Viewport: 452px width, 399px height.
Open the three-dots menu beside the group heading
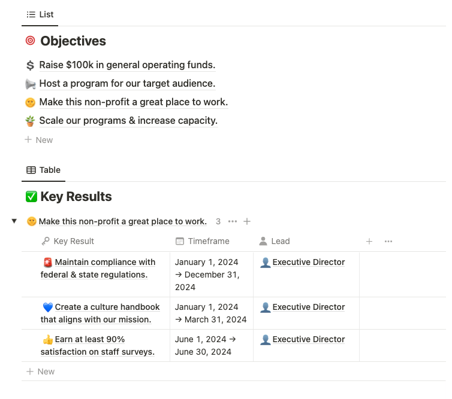[x=233, y=221]
